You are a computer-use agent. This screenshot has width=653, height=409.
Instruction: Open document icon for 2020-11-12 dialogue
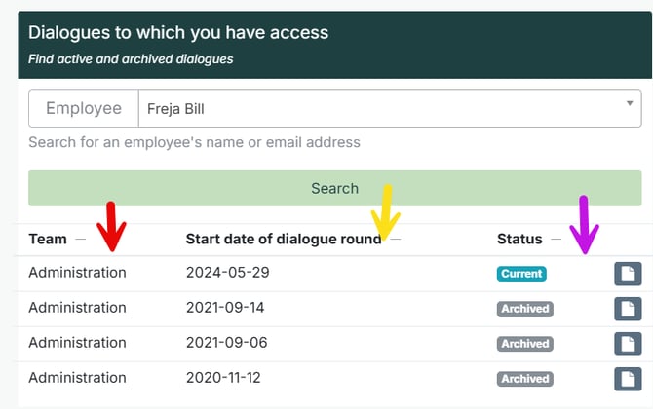628,379
